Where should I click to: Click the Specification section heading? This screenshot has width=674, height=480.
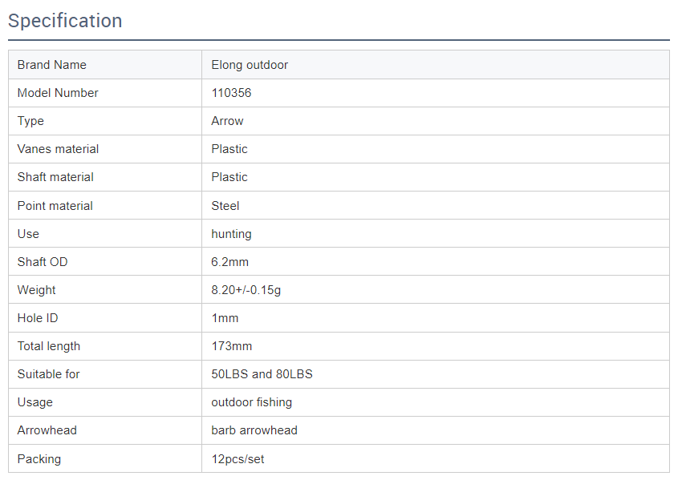pos(65,21)
